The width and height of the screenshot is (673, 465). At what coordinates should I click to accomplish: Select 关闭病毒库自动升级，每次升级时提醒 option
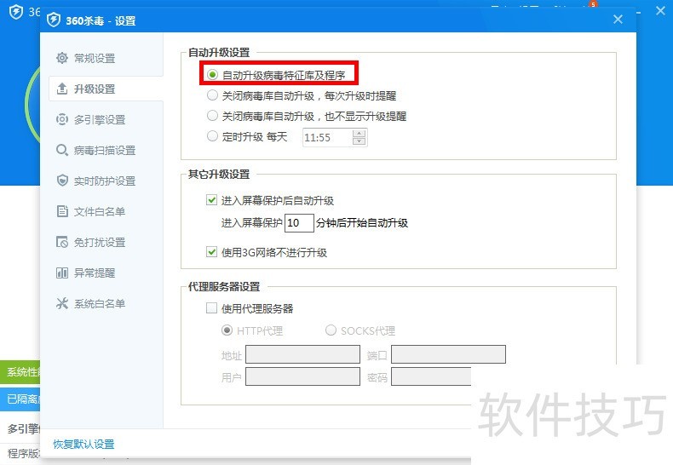pos(212,95)
